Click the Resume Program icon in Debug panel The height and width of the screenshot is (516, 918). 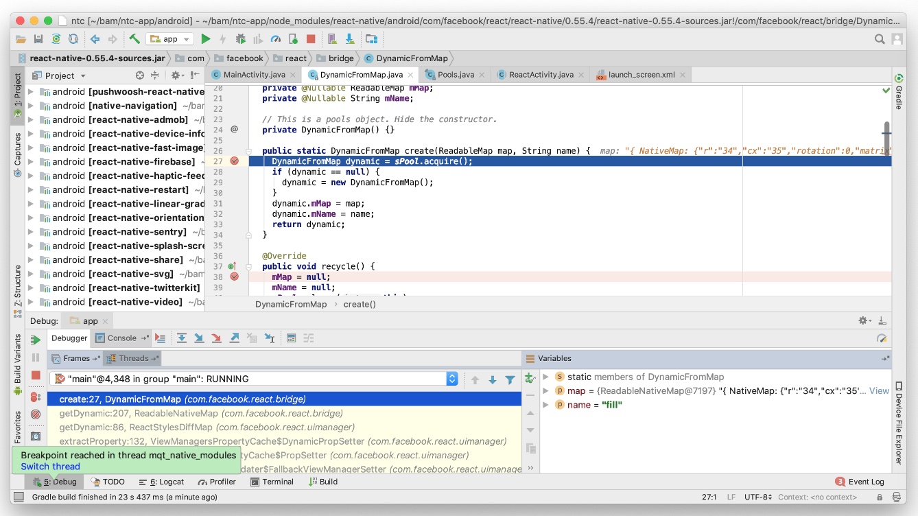point(36,340)
